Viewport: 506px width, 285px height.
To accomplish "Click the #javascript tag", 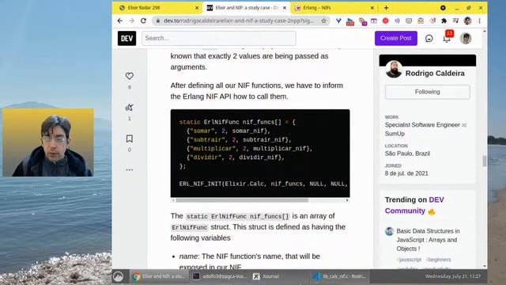I will pos(409,260).
